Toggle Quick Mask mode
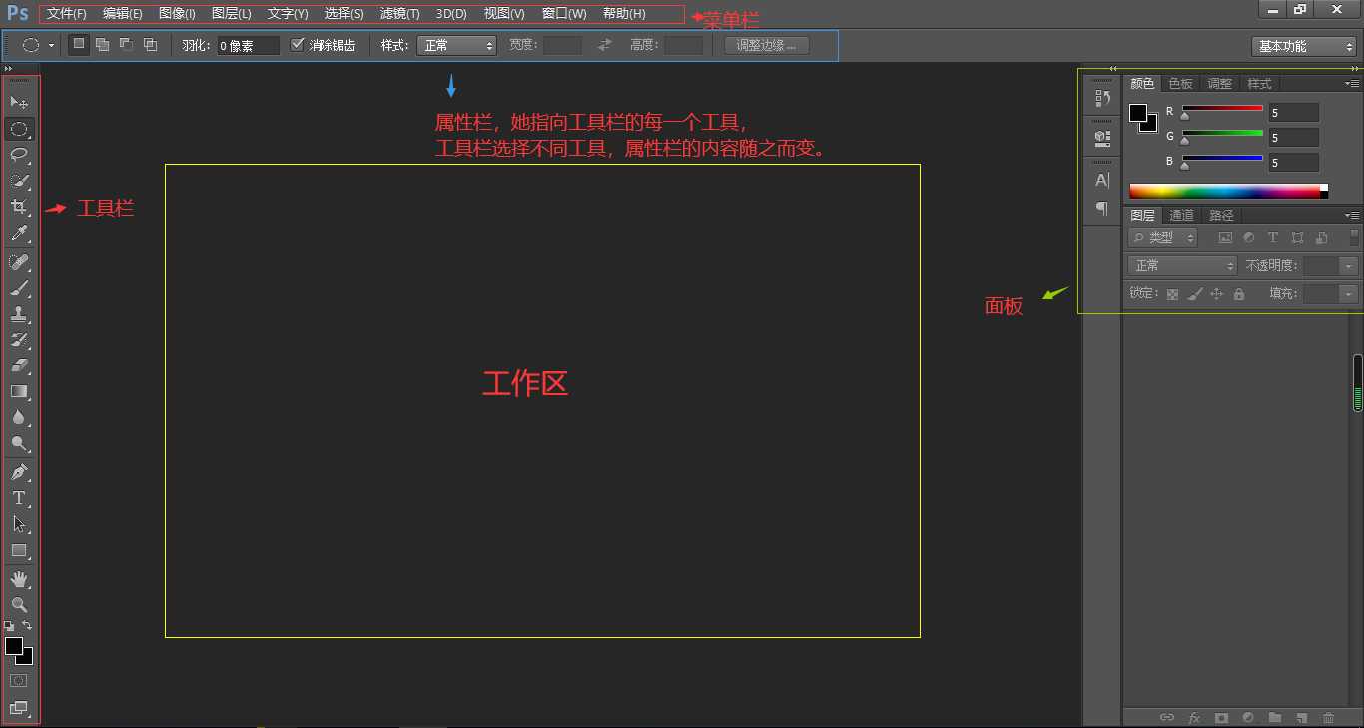The image size is (1364, 728). pyautogui.click(x=19, y=680)
